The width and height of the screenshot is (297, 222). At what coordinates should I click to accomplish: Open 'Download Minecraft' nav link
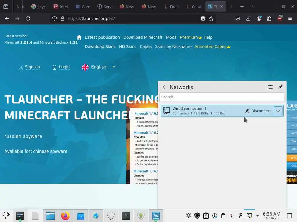pos(143,37)
